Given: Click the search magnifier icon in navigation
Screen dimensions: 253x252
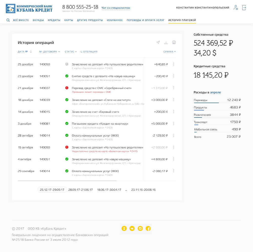Looking at the screenshot, I should pyautogui.click(x=8, y=20).
